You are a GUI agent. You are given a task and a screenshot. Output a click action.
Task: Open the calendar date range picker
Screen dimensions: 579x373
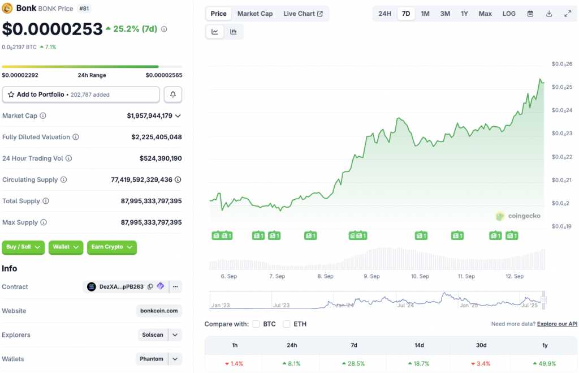(x=530, y=14)
